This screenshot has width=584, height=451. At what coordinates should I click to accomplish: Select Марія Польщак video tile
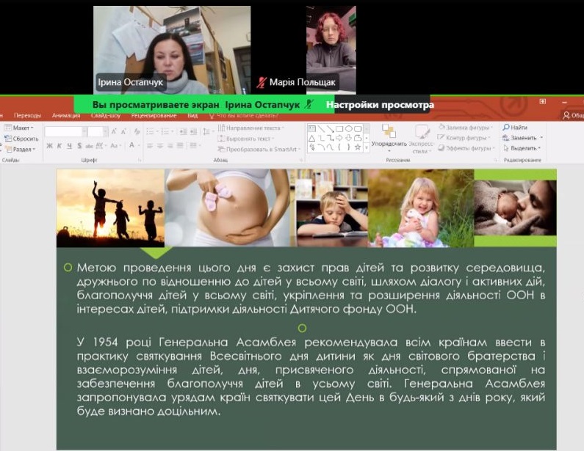(x=331, y=50)
